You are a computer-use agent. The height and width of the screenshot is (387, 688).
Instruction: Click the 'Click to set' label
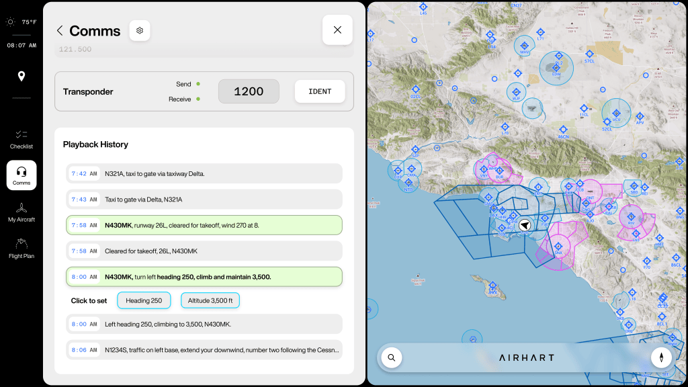89,300
